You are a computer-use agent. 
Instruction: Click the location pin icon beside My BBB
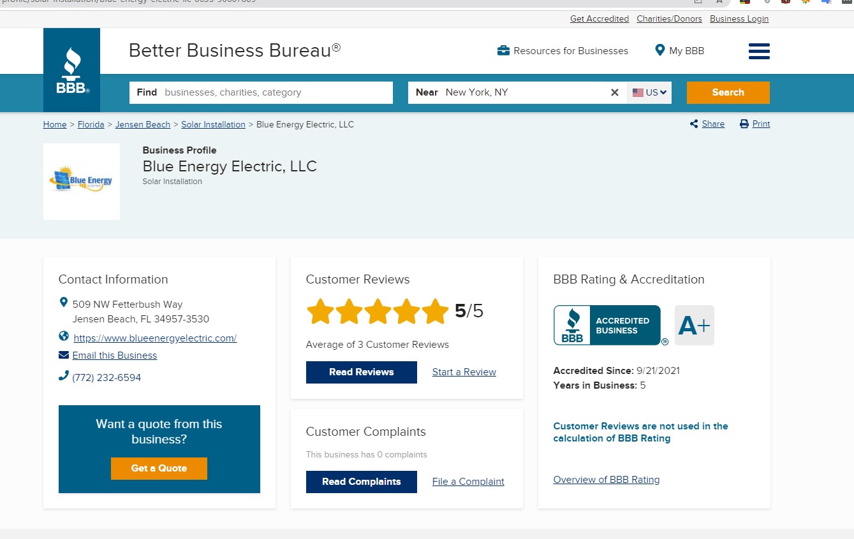tap(659, 50)
